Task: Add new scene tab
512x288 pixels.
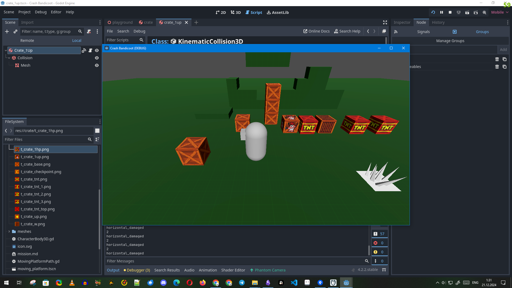Action: [196, 22]
